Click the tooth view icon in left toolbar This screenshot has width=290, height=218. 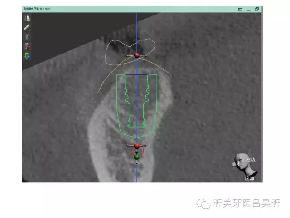(27, 19)
